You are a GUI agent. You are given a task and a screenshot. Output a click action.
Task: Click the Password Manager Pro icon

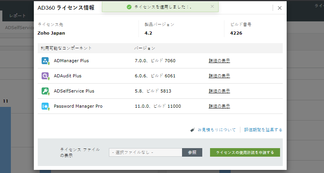[46, 106]
